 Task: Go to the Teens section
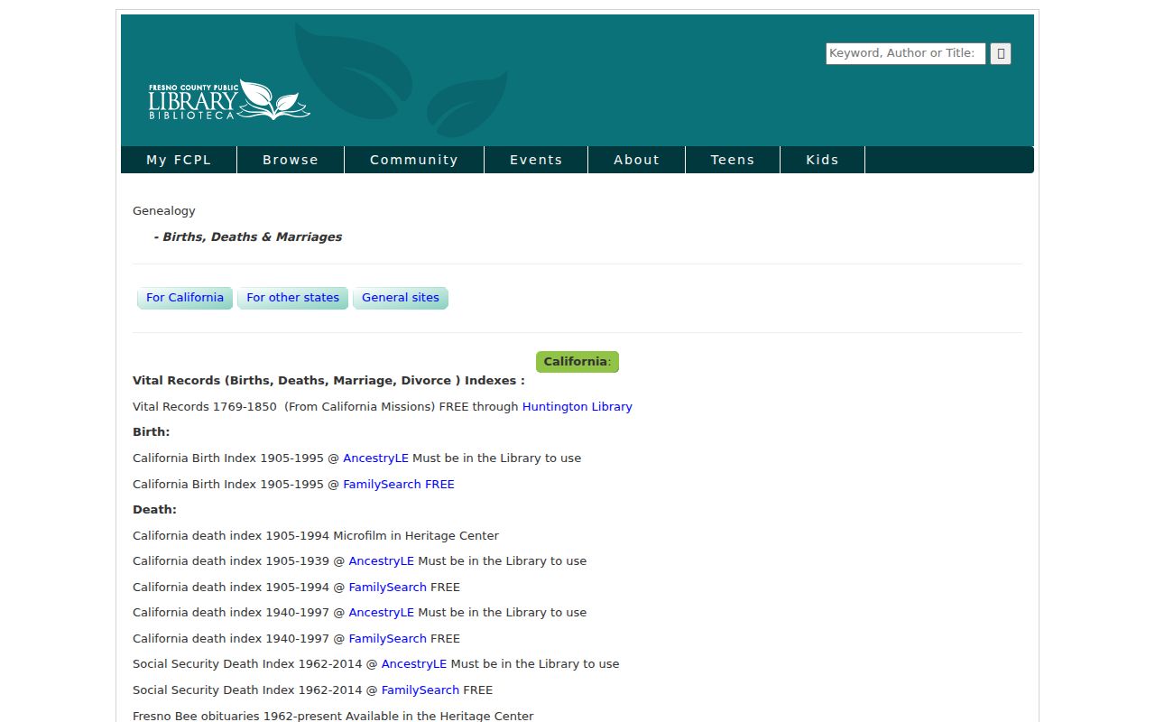coord(733,160)
